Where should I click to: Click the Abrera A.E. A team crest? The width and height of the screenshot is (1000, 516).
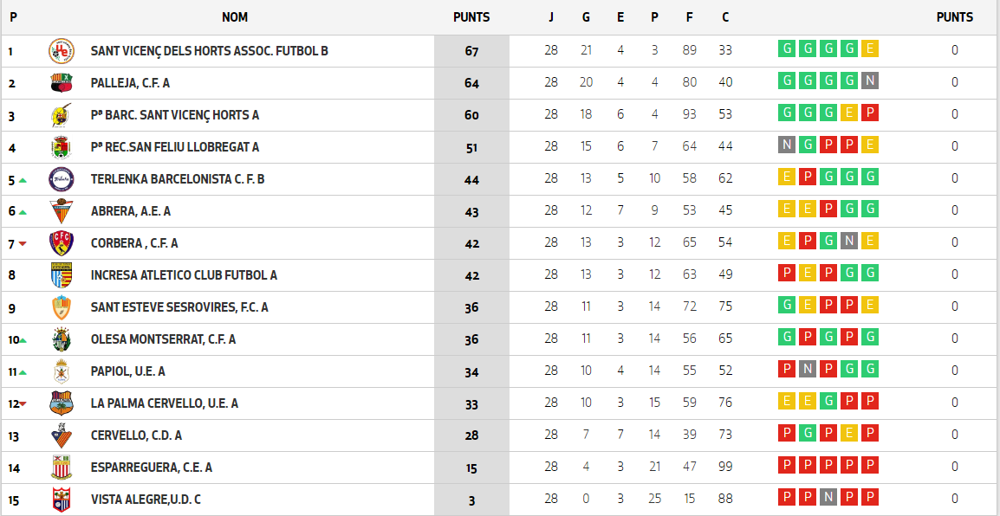coord(62,211)
